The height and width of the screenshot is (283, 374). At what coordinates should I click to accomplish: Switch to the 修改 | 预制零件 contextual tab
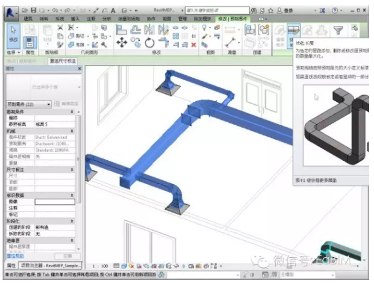233,19
